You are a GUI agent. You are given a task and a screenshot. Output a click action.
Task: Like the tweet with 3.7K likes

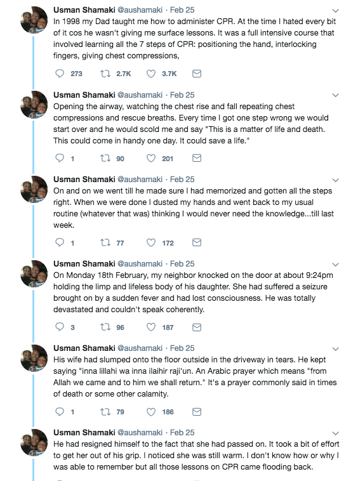(151, 74)
